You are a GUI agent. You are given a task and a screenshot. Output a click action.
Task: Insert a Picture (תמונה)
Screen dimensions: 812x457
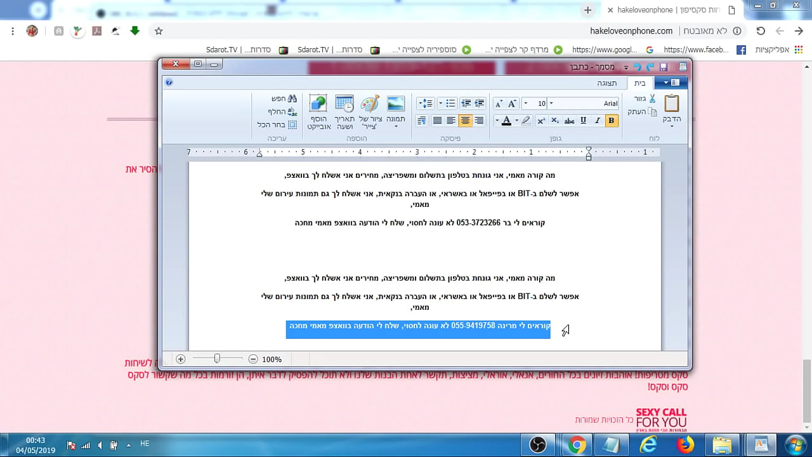[x=396, y=109]
